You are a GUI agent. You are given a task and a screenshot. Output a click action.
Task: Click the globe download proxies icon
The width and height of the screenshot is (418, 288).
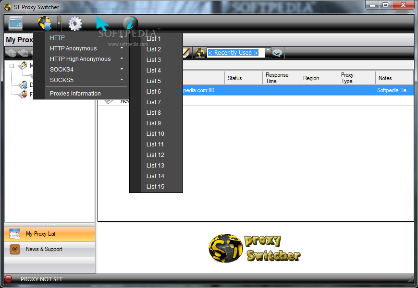coord(45,24)
